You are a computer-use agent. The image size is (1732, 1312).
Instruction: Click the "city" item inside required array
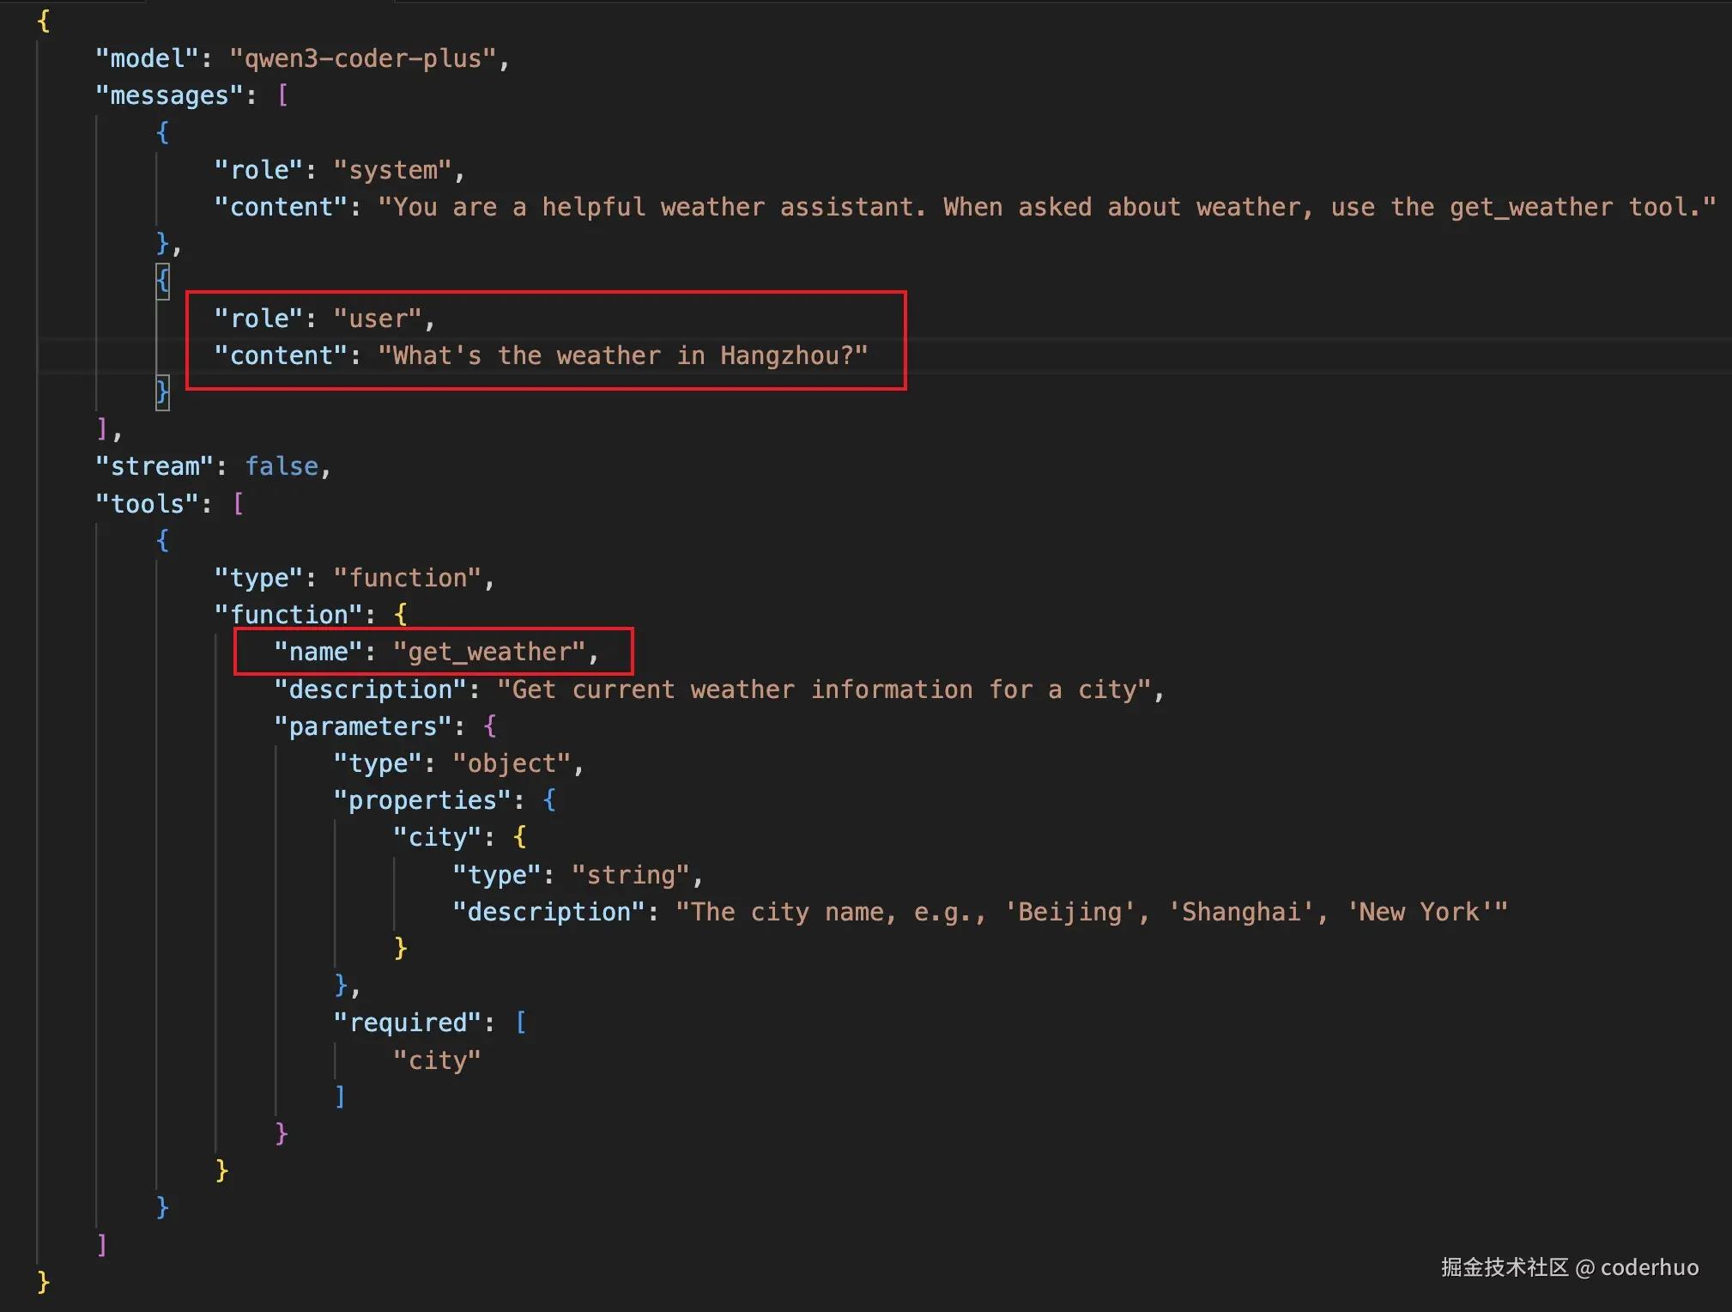(x=436, y=1060)
